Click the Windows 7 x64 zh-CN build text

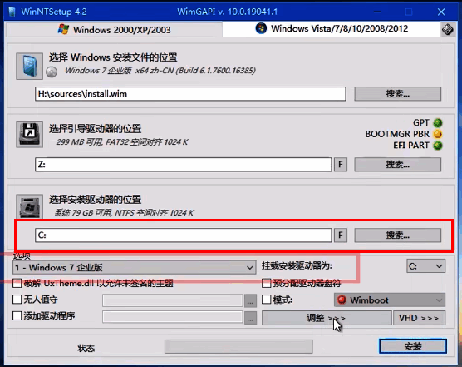(160, 71)
